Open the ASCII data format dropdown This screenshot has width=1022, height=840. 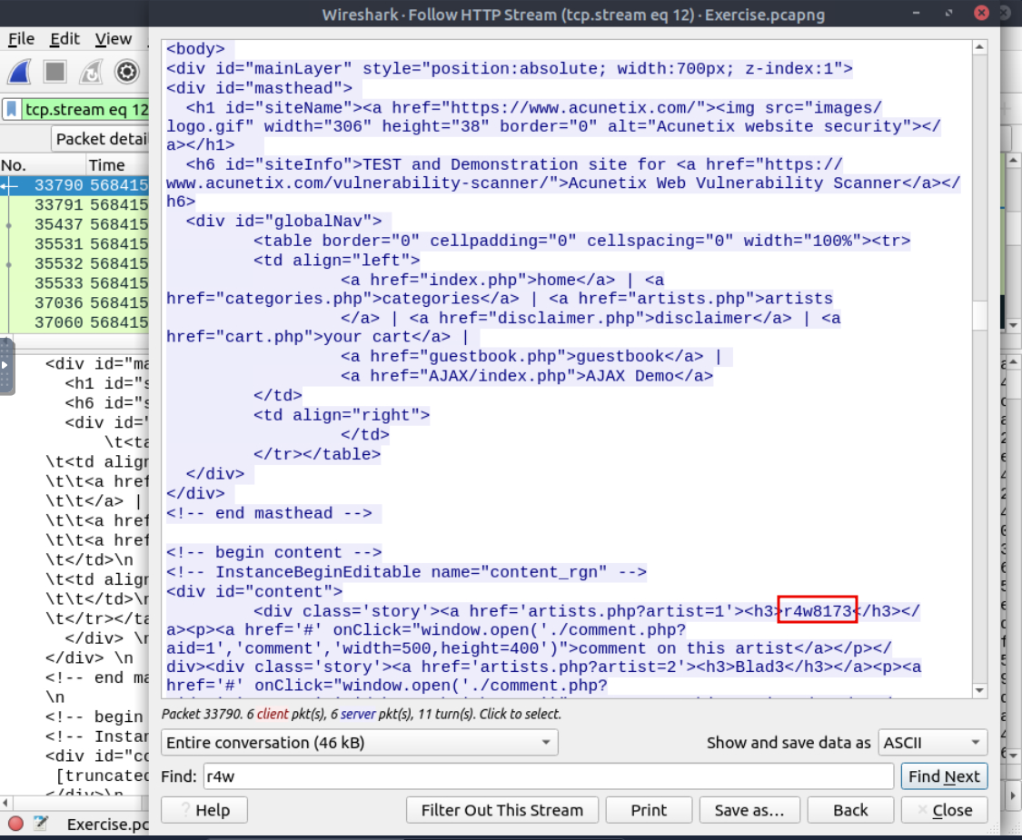pos(933,743)
